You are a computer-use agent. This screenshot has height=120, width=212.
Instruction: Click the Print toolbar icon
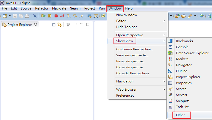[x=27, y=16]
